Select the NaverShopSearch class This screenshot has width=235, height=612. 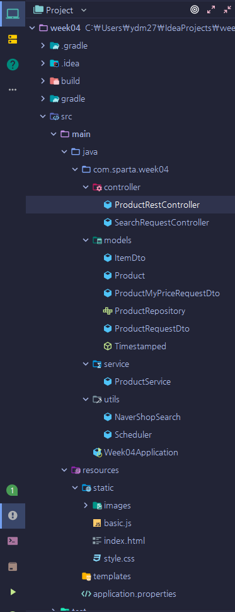point(147,417)
